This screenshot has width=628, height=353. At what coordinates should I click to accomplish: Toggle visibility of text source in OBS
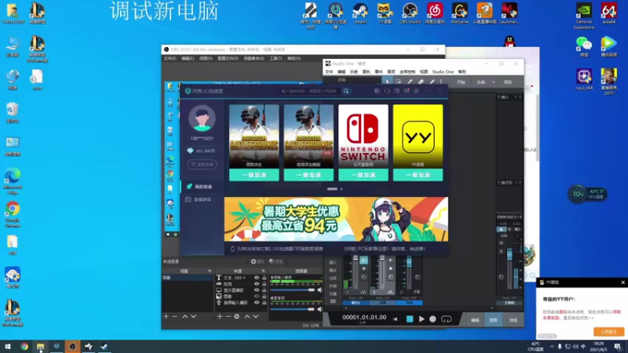tap(257, 278)
